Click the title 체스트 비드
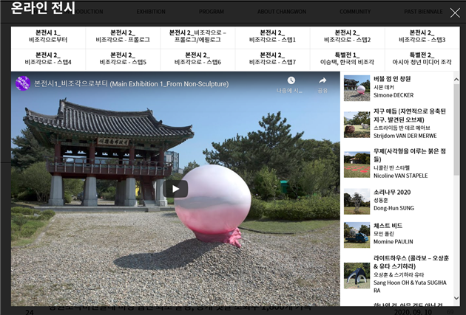 coord(388,226)
